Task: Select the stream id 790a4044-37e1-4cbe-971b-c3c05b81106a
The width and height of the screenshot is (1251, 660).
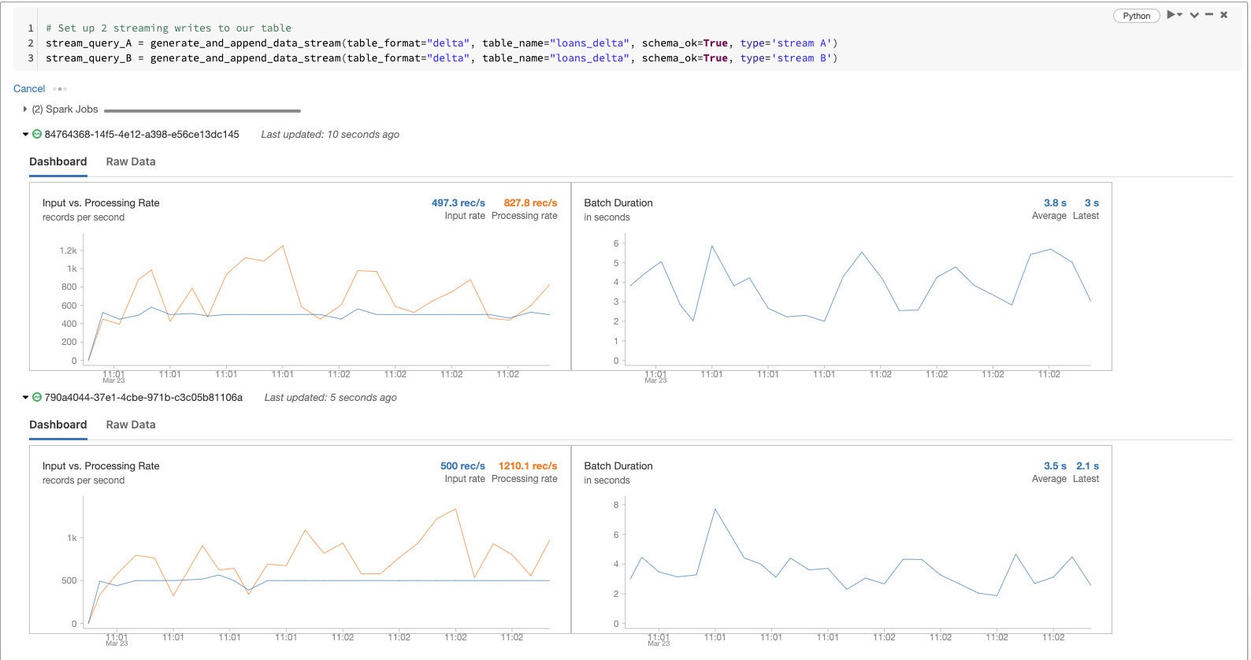Action: (x=143, y=398)
